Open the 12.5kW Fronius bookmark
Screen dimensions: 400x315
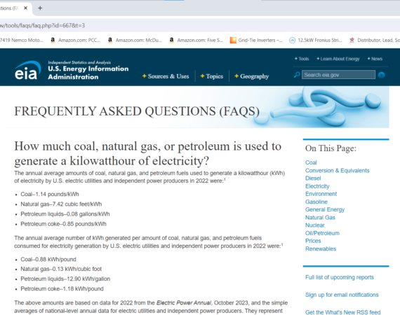click(x=316, y=40)
